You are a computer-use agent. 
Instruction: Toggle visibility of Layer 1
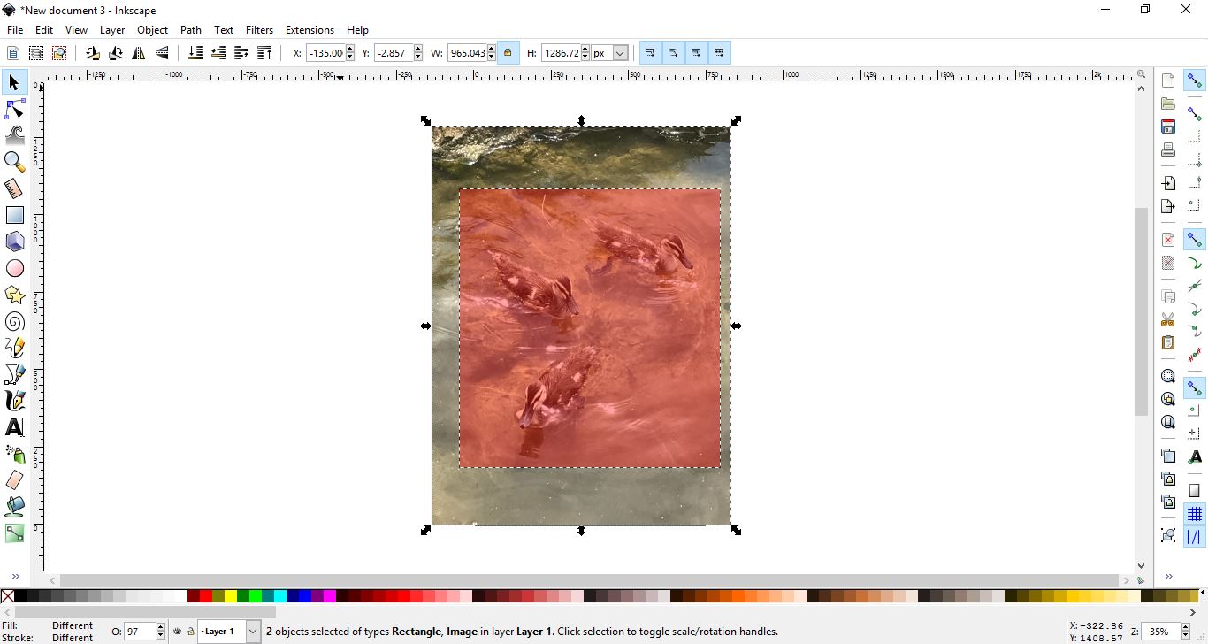[x=176, y=632]
